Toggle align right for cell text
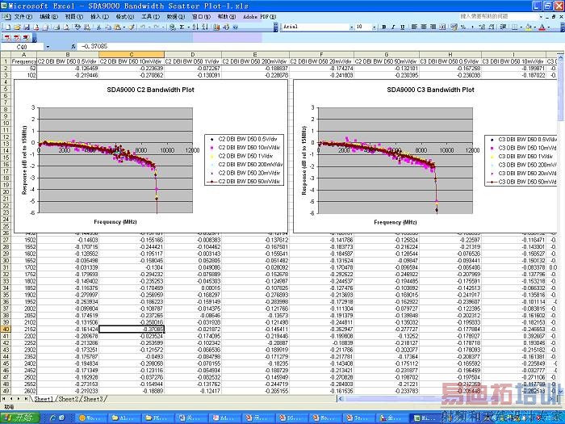The image size is (565, 424). click(x=433, y=27)
